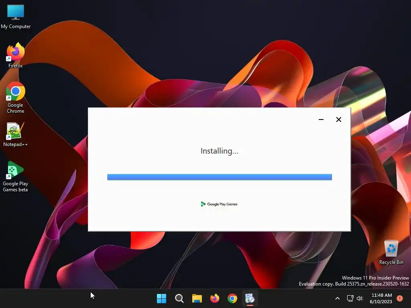
Task: Click the Google Play Games logo in installer
Action: pyautogui.click(x=219, y=204)
